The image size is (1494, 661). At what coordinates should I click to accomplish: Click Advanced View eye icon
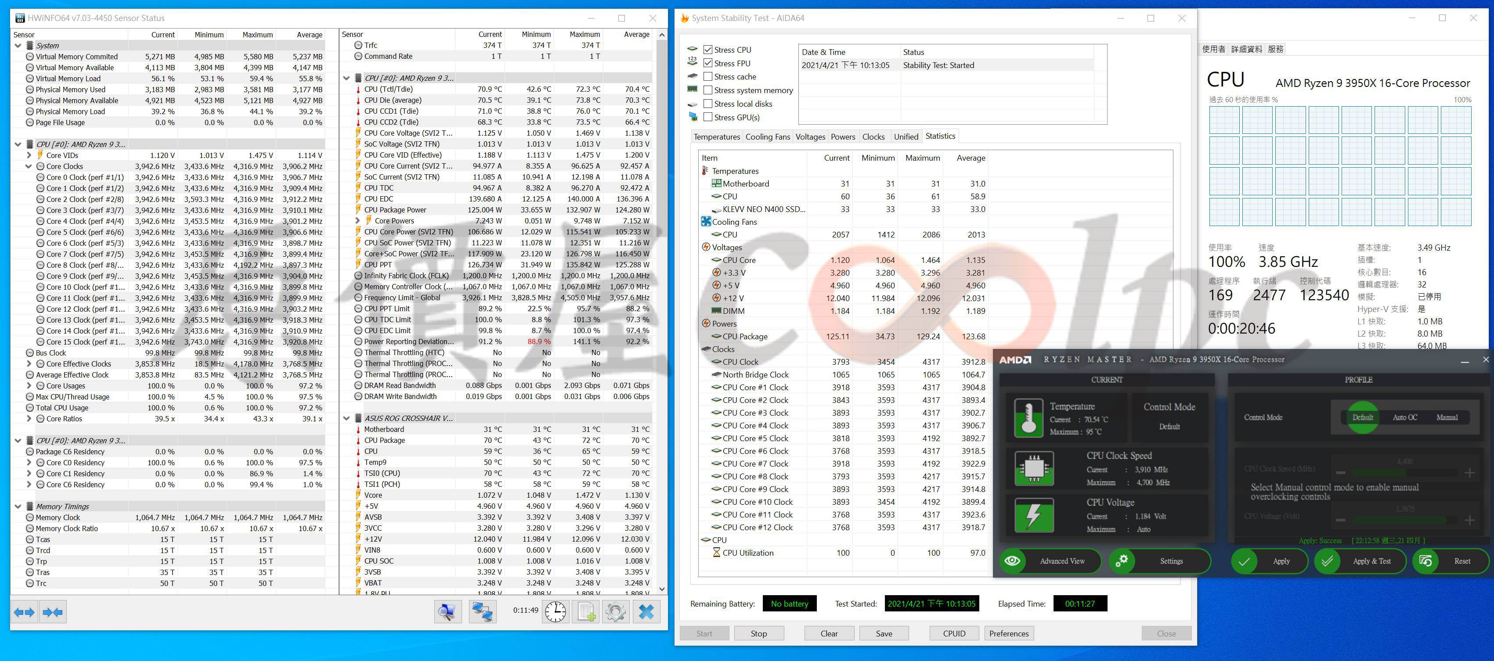coord(1013,560)
